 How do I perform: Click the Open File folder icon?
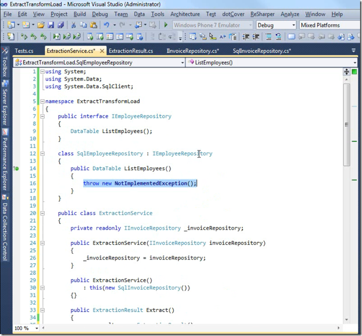pos(41,25)
